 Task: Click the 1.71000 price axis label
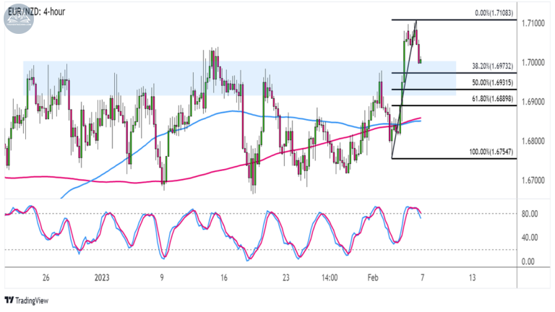tap(533, 23)
